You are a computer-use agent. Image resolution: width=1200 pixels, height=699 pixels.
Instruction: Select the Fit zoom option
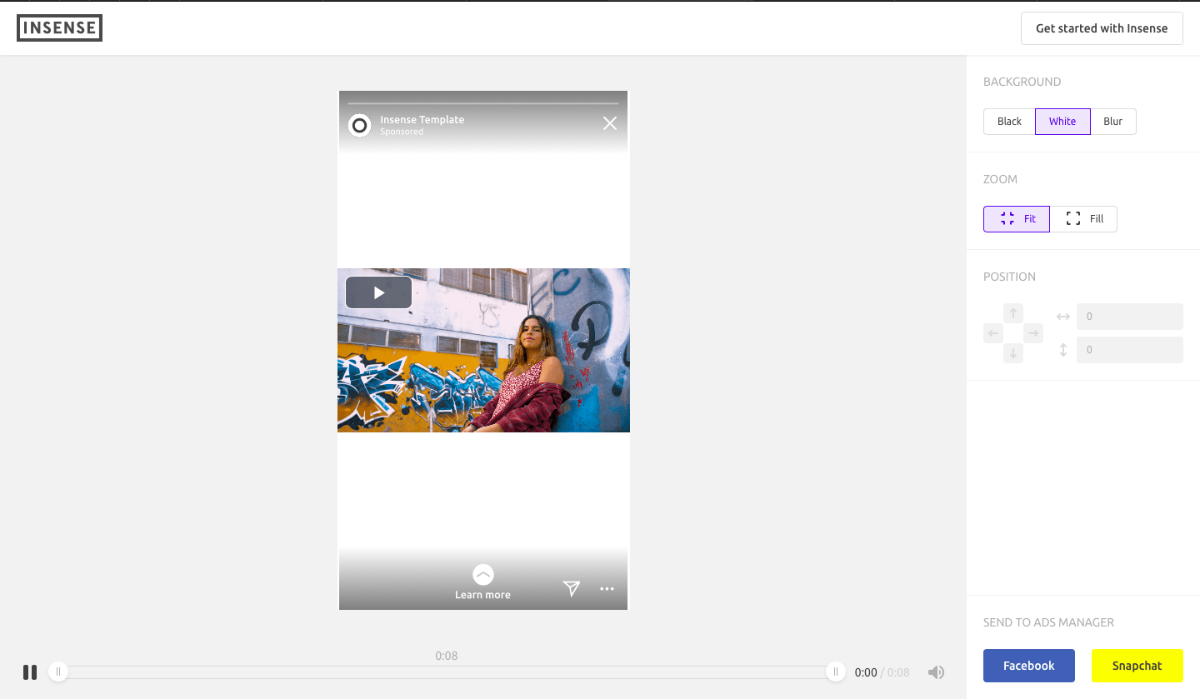[x=1017, y=219]
